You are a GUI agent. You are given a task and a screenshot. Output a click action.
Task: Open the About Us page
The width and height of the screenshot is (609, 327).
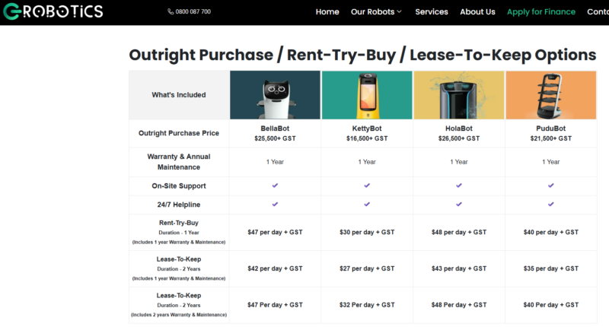point(477,12)
